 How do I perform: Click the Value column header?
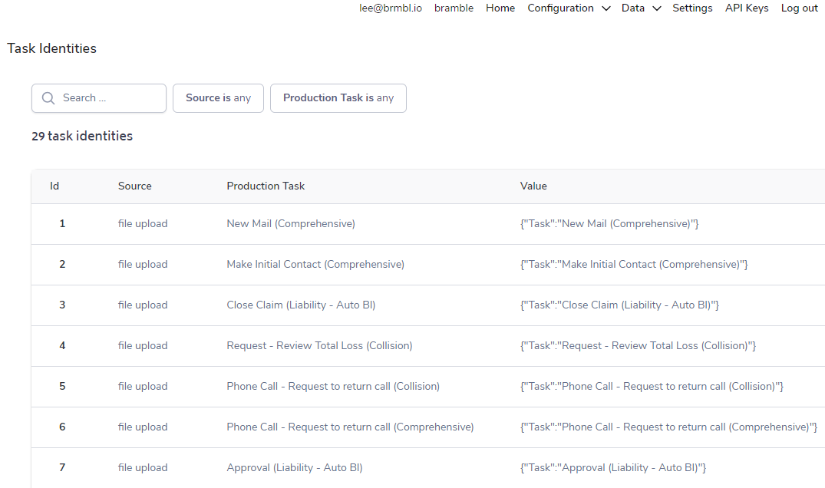533,186
